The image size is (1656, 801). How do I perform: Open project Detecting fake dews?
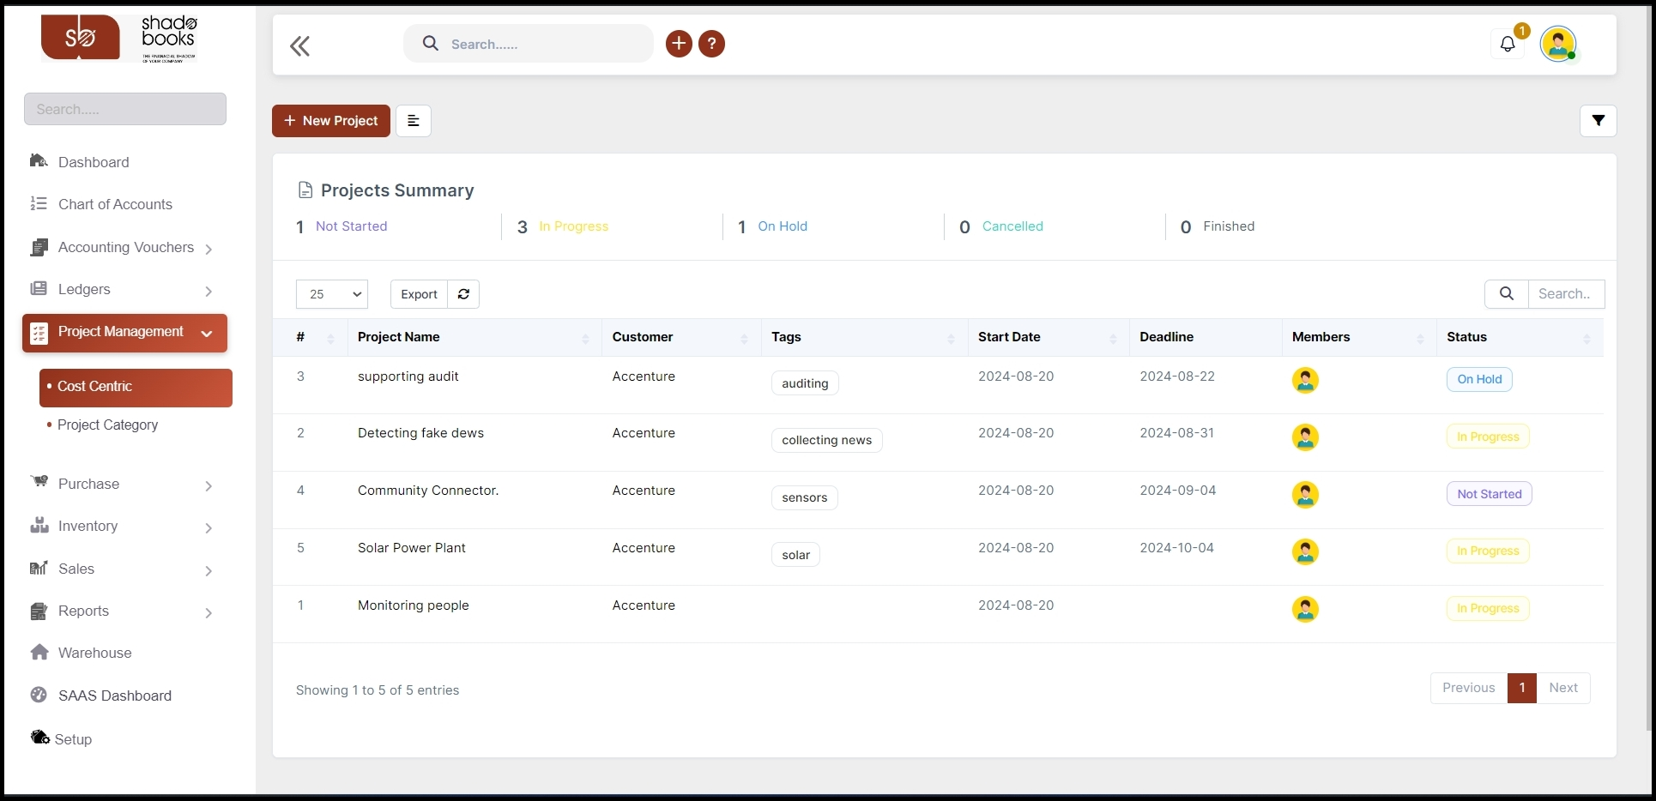point(420,433)
